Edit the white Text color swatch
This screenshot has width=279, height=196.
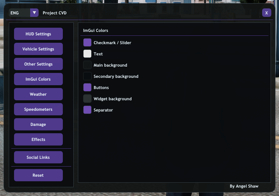point(87,54)
